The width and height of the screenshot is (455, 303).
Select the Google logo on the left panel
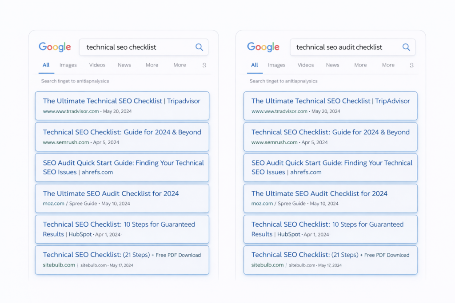(55, 47)
